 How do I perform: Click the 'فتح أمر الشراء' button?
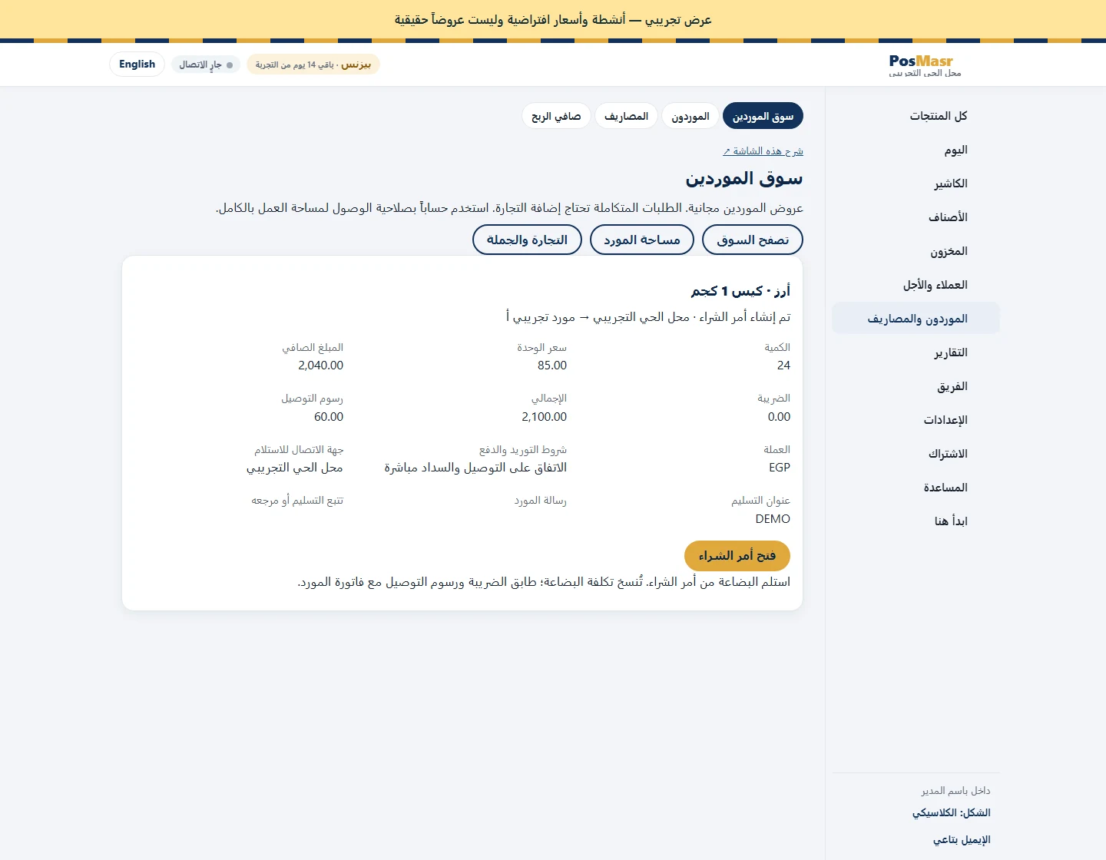click(737, 556)
